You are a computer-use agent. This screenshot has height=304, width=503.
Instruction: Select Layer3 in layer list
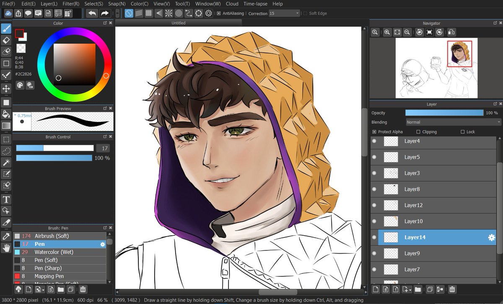(x=433, y=173)
